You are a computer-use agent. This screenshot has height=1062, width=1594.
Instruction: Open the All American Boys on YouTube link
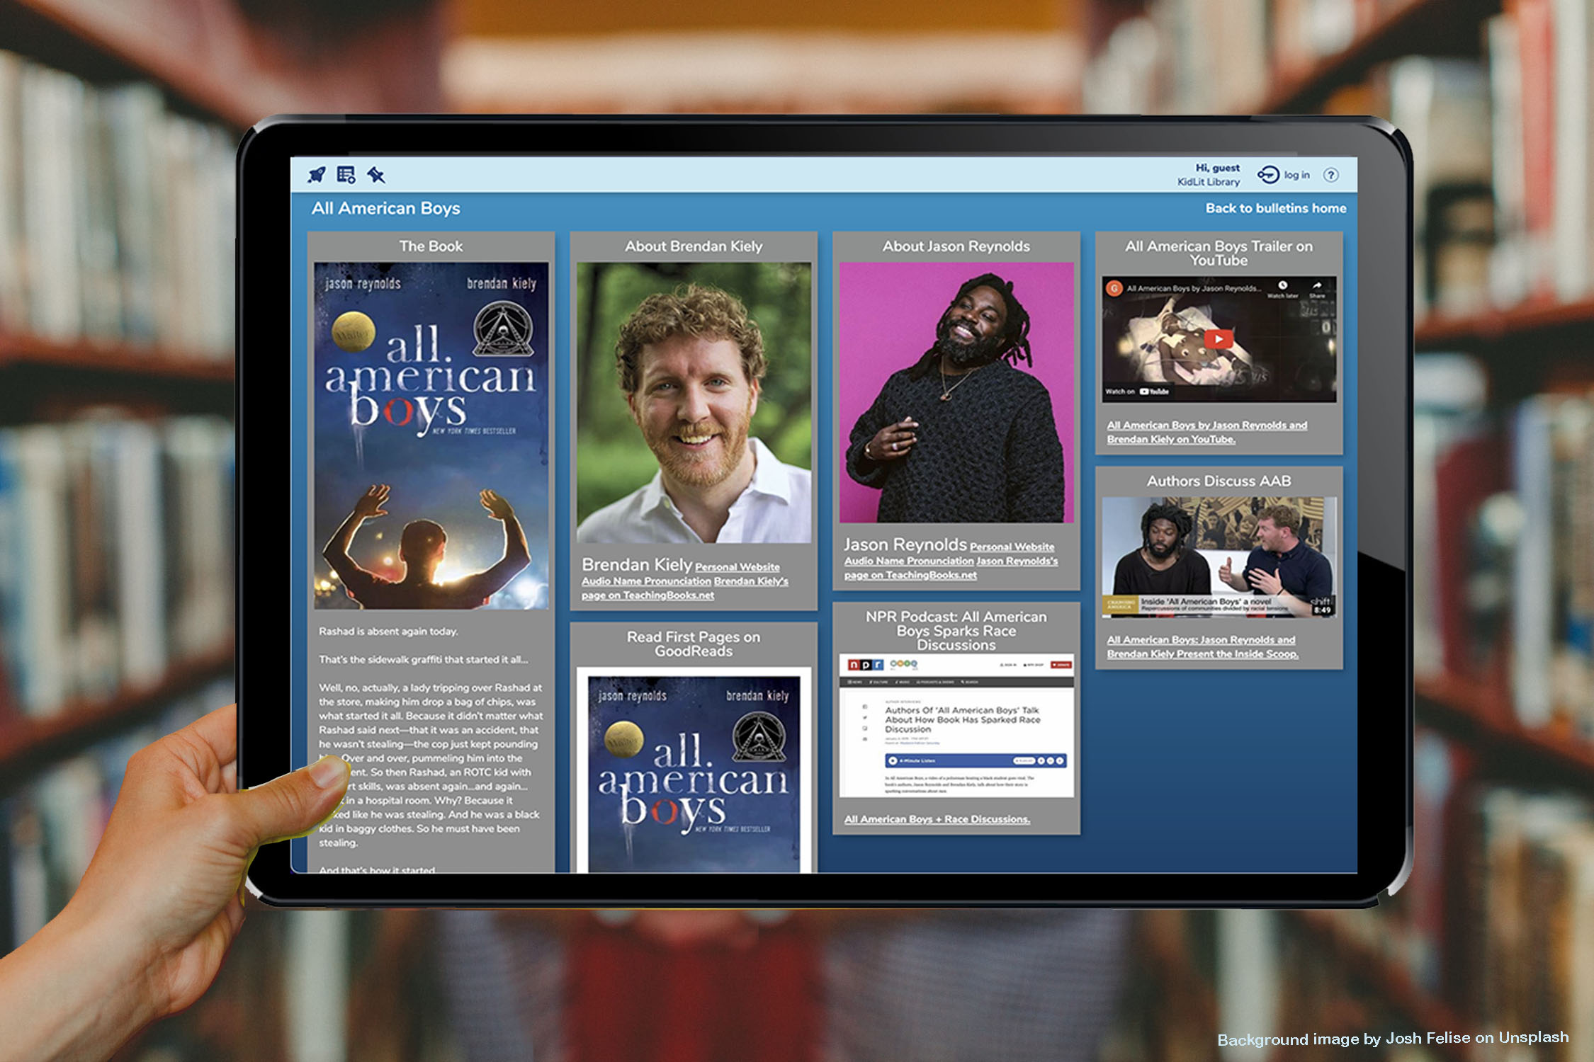tap(1207, 432)
